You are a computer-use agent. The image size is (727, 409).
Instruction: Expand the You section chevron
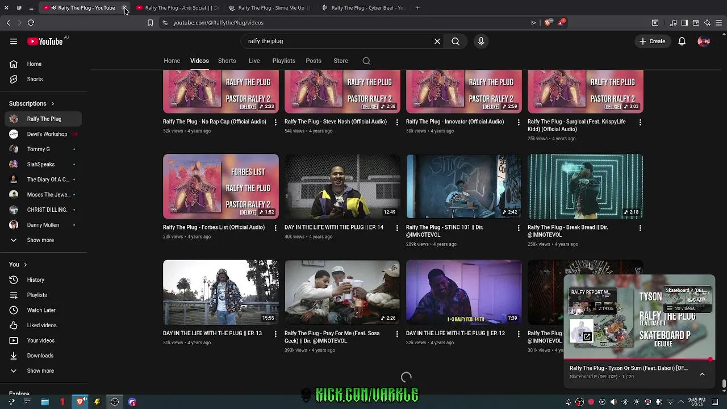pos(25,265)
